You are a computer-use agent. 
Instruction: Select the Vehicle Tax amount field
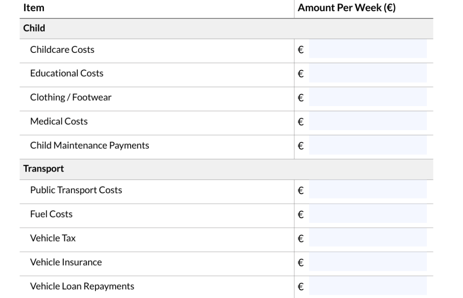(368, 238)
